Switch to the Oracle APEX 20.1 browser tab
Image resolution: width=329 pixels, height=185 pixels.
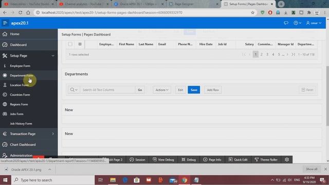pos(138,4)
